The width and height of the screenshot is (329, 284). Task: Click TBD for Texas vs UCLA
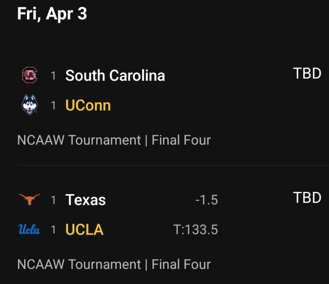(307, 198)
